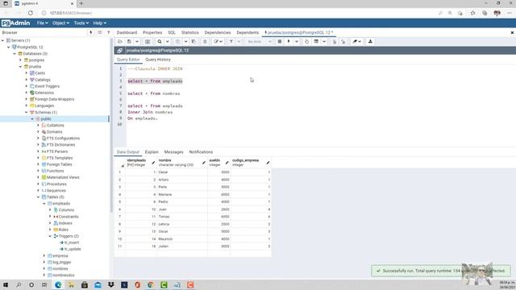This screenshot has width=516, height=290.
Task: Click edit pencil in idempleado column header
Action: pyautogui.click(x=153, y=163)
